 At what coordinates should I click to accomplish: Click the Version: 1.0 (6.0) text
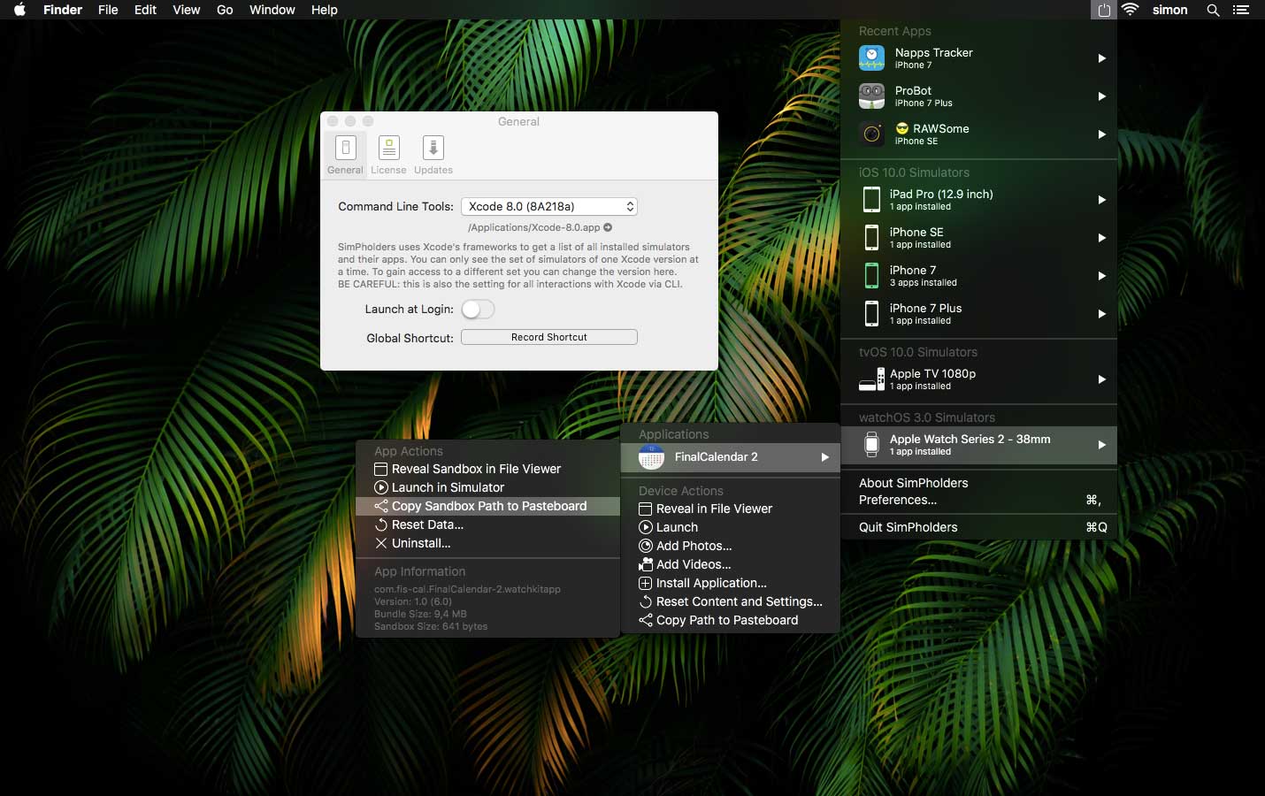coord(413,601)
